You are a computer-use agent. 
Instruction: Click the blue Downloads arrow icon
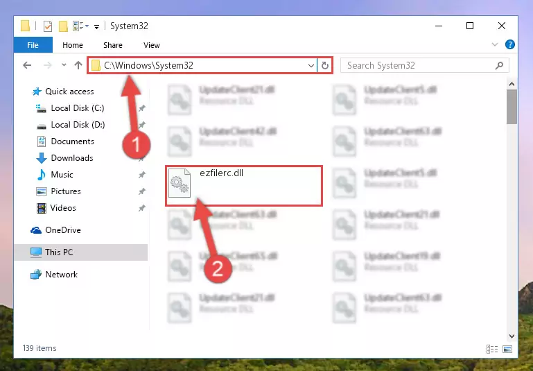tap(41, 158)
